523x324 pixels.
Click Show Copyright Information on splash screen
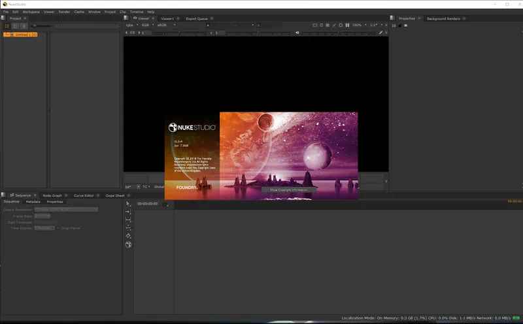click(x=288, y=189)
